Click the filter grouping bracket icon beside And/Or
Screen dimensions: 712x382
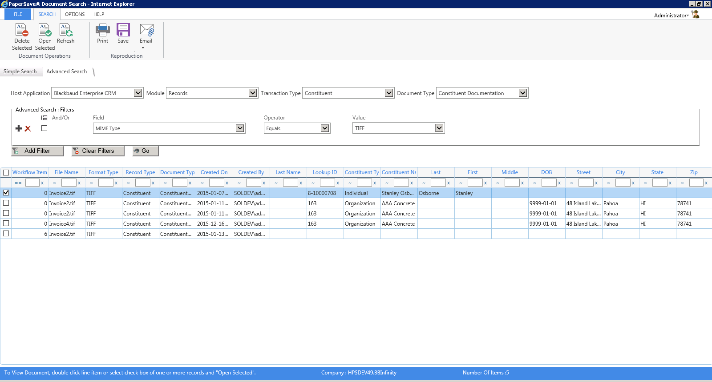44,118
